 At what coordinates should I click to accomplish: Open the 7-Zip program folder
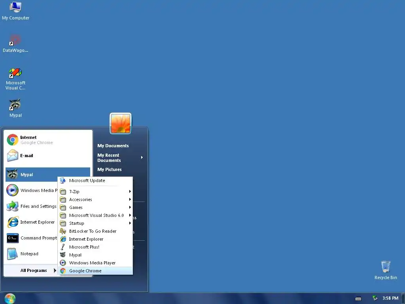pyautogui.click(x=95, y=192)
